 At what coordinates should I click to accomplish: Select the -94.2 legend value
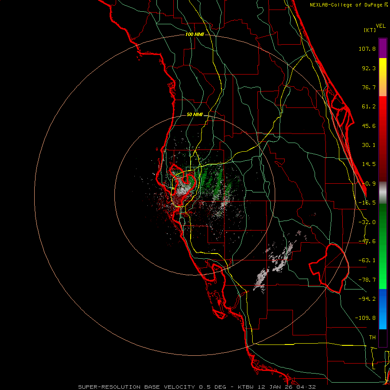coord(367,299)
